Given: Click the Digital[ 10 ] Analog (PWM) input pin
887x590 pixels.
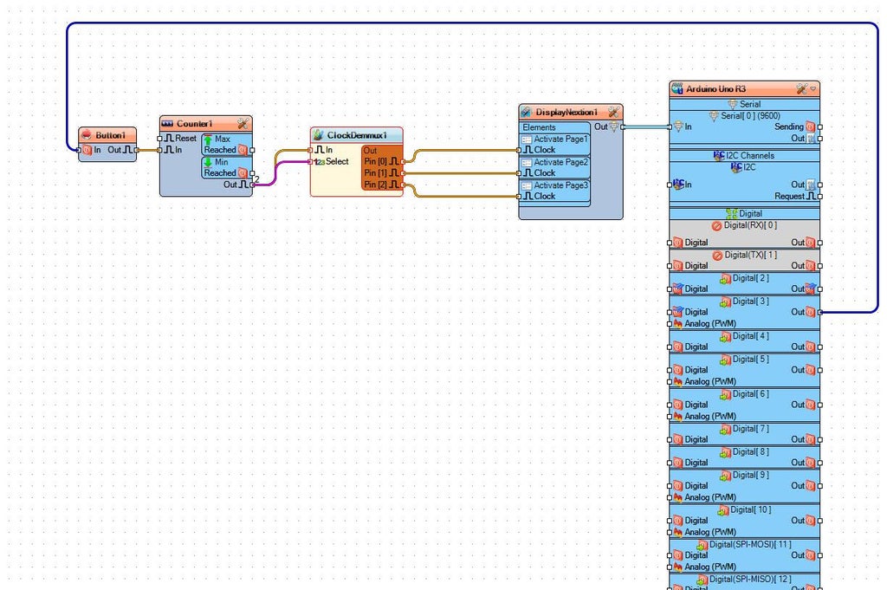Looking at the screenshot, I should tap(670, 532).
